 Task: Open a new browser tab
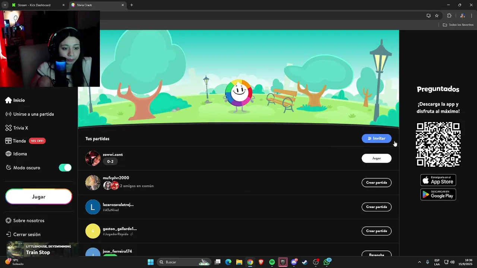[x=132, y=5]
